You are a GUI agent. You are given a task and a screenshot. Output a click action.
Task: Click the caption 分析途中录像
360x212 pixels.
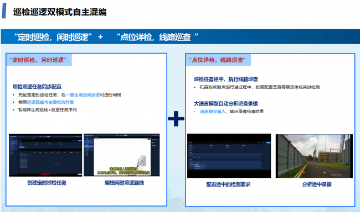tap(317, 184)
